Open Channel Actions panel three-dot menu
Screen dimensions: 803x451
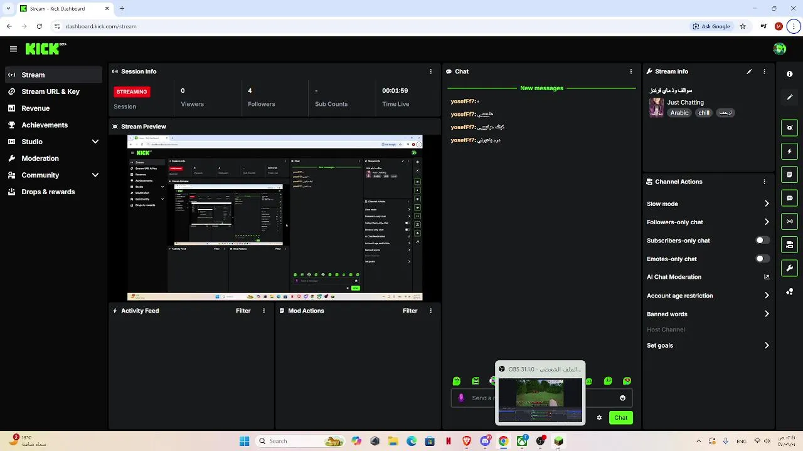[764, 182]
